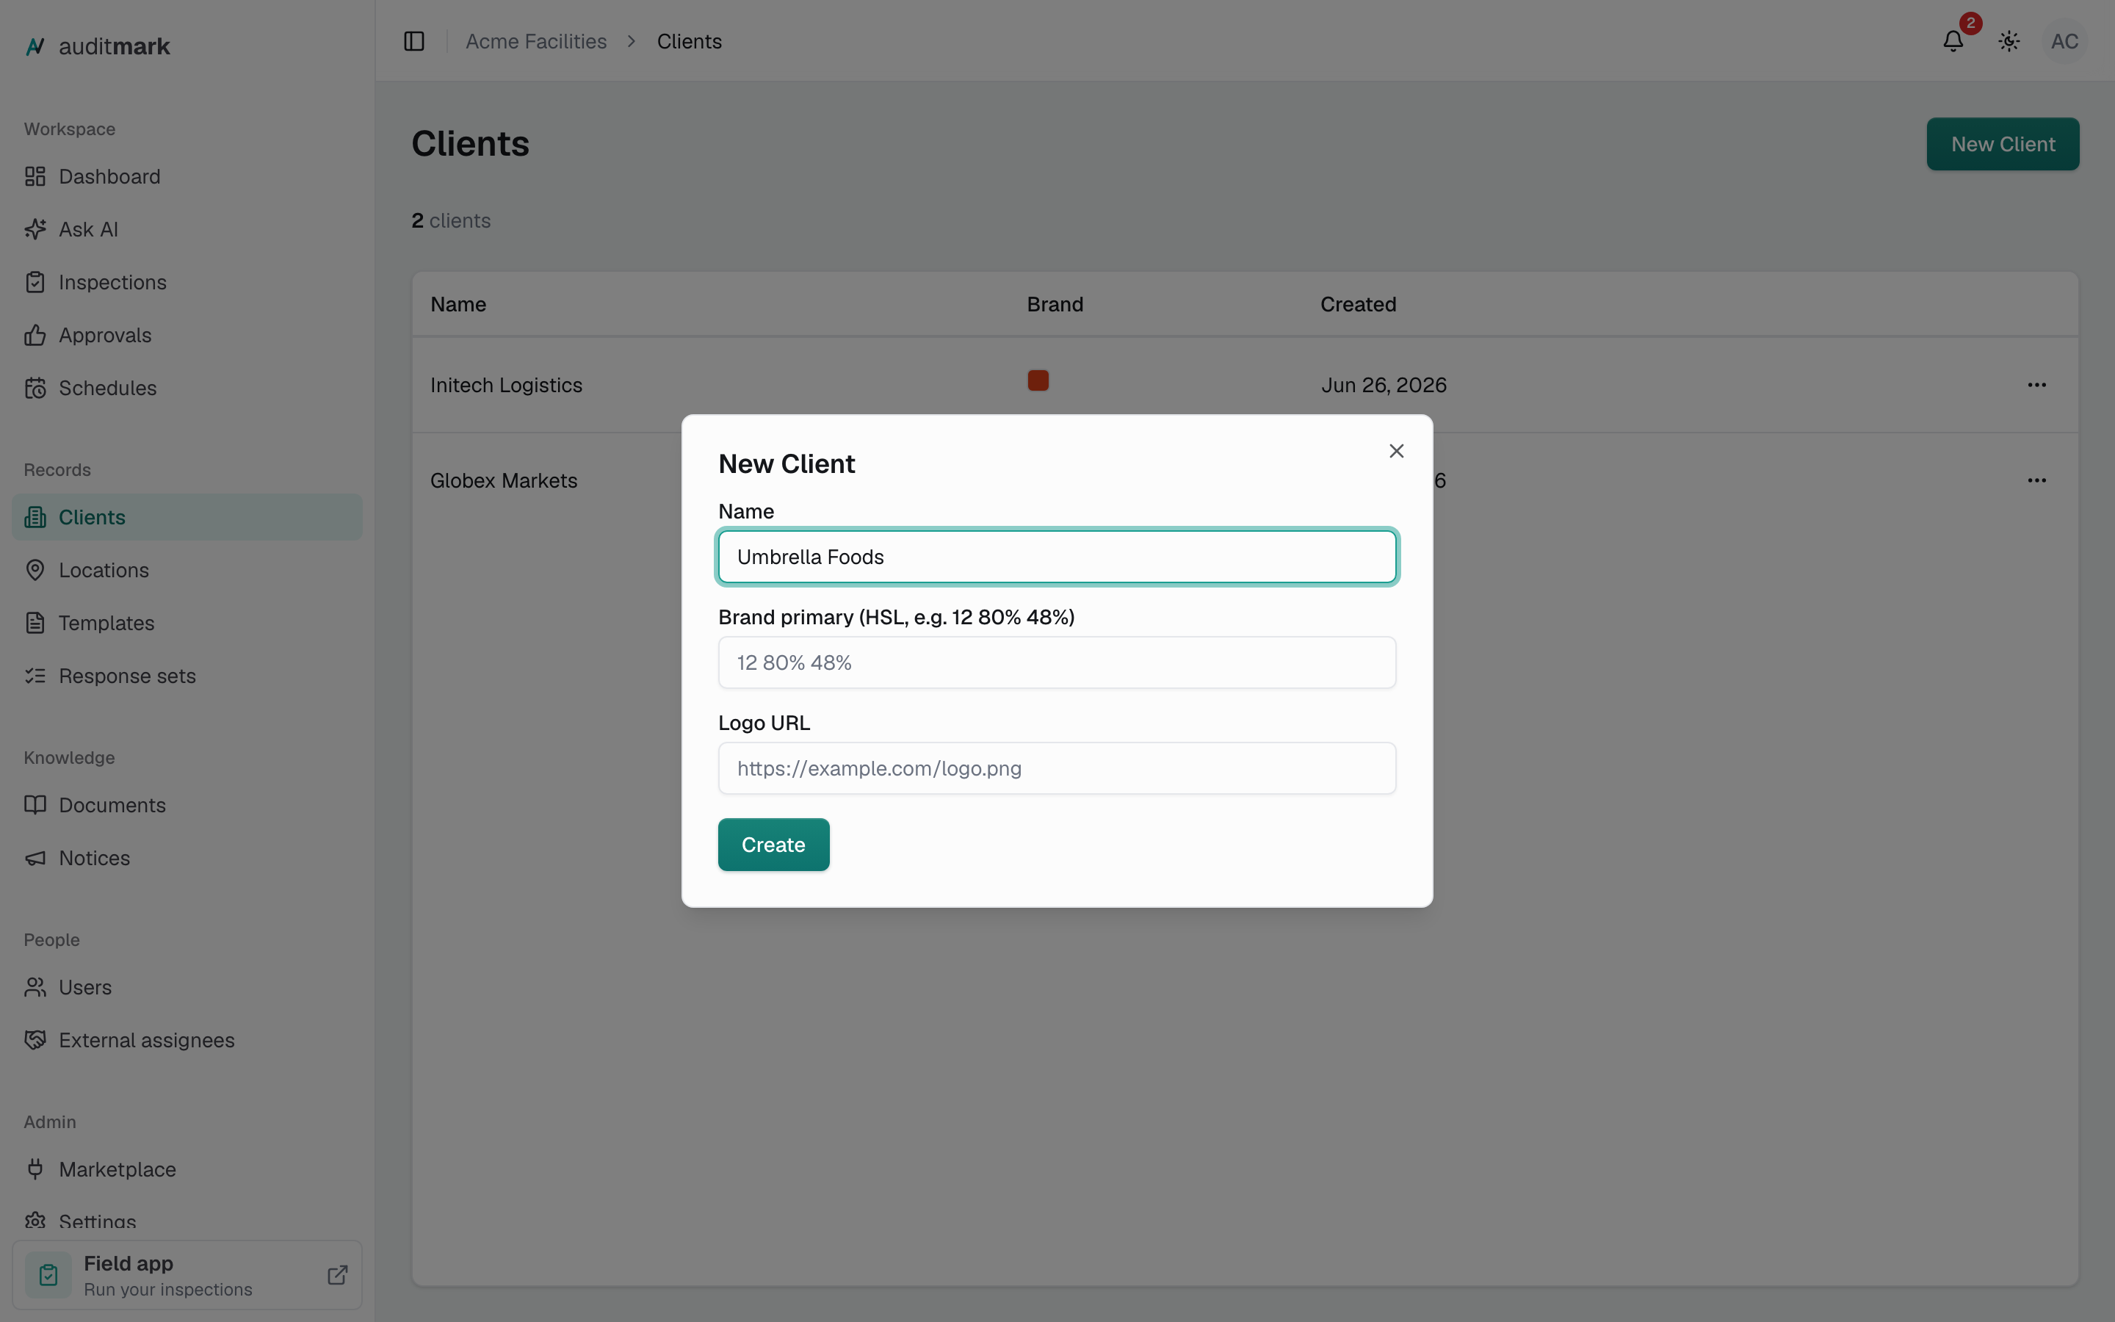Toggle the light/dark theme icon
The height and width of the screenshot is (1322, 2115).
(2009, 41)
